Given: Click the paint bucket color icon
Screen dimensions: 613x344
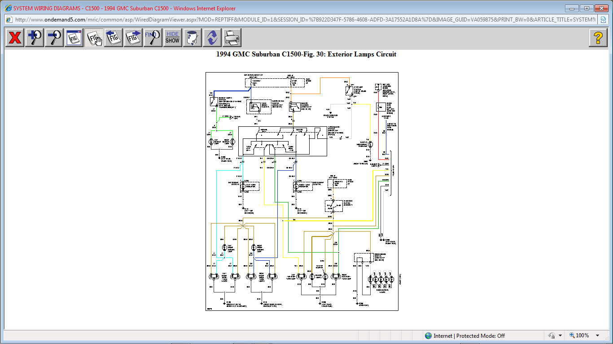Looking at the screenshot, I should pyautogui.click(x=192, y=38).
